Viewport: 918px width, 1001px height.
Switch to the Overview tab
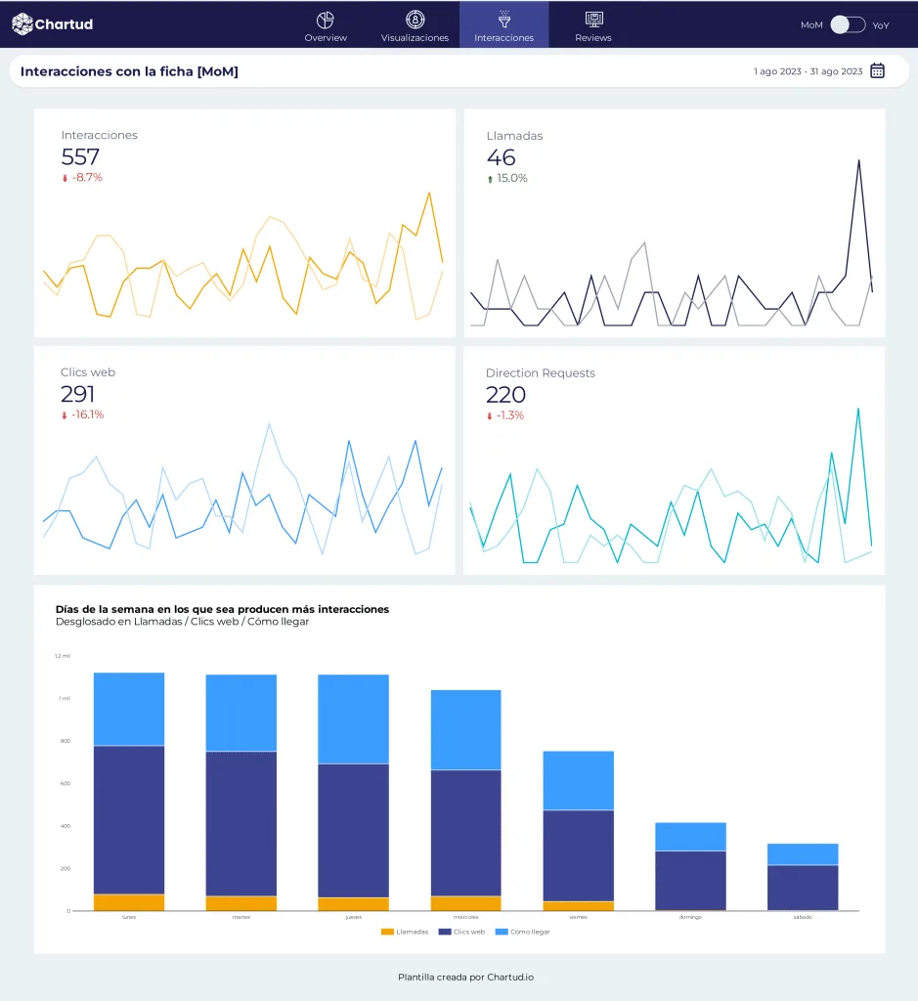pos(326,38)
